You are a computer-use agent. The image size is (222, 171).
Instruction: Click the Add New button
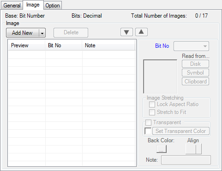click(x=23, y=33)
